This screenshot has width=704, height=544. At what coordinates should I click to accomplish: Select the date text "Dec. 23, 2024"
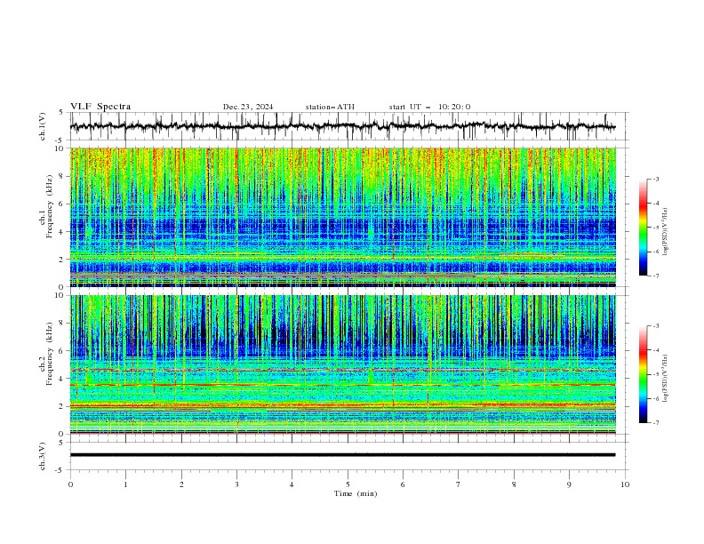coord(248,107)
